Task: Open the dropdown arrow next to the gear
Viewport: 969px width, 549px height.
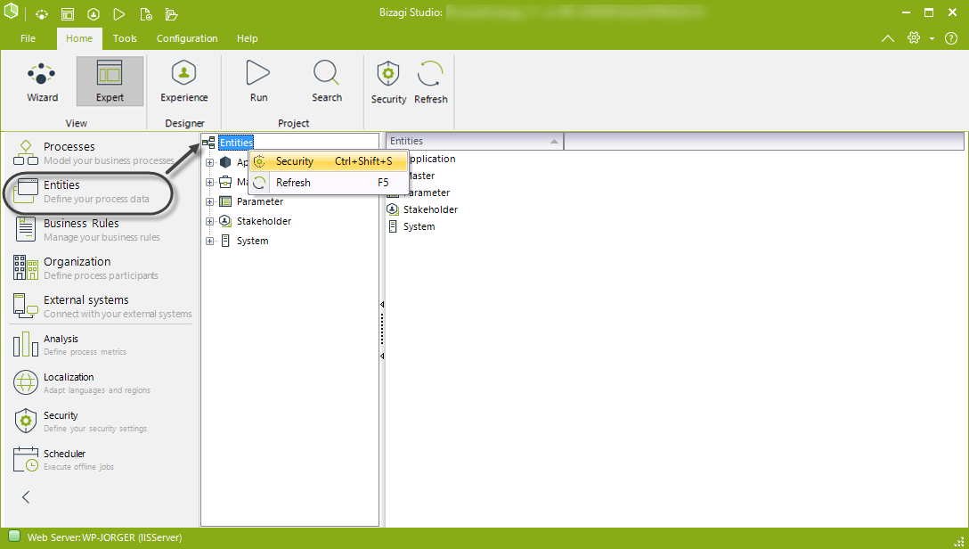Action: [932, 38]
